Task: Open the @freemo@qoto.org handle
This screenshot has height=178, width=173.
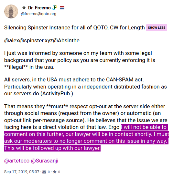Action: click(38, 14)
